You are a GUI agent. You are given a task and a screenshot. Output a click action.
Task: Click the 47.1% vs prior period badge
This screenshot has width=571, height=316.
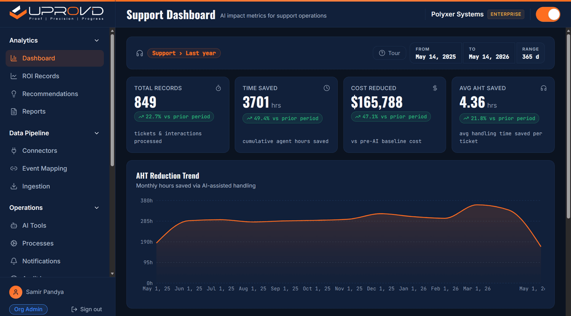391,117
